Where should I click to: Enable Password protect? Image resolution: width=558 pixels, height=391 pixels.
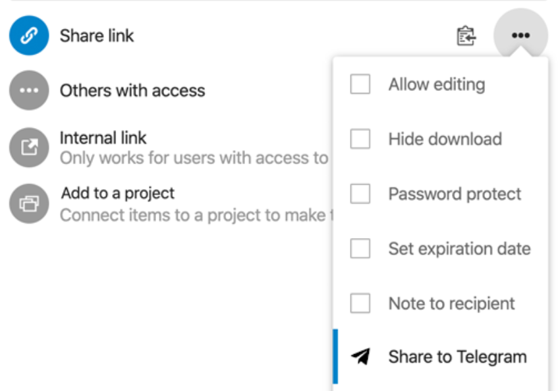click(360, 194)
